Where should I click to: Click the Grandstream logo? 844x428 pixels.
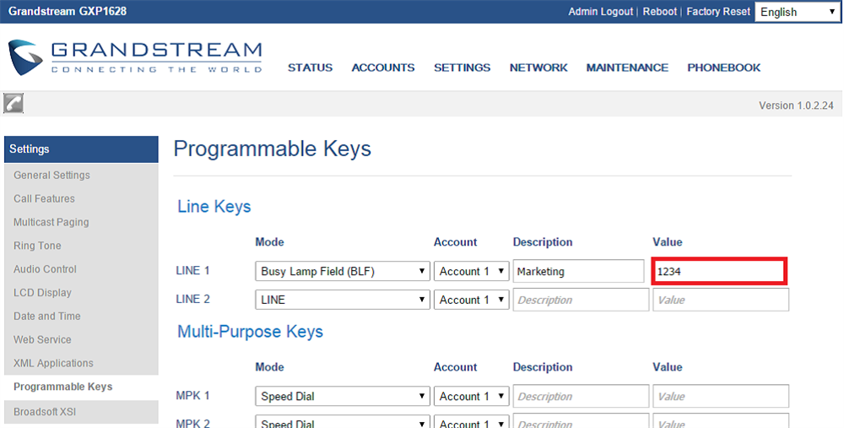point(135,57)
